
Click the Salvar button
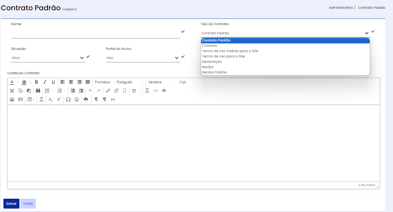click(11, 204)
